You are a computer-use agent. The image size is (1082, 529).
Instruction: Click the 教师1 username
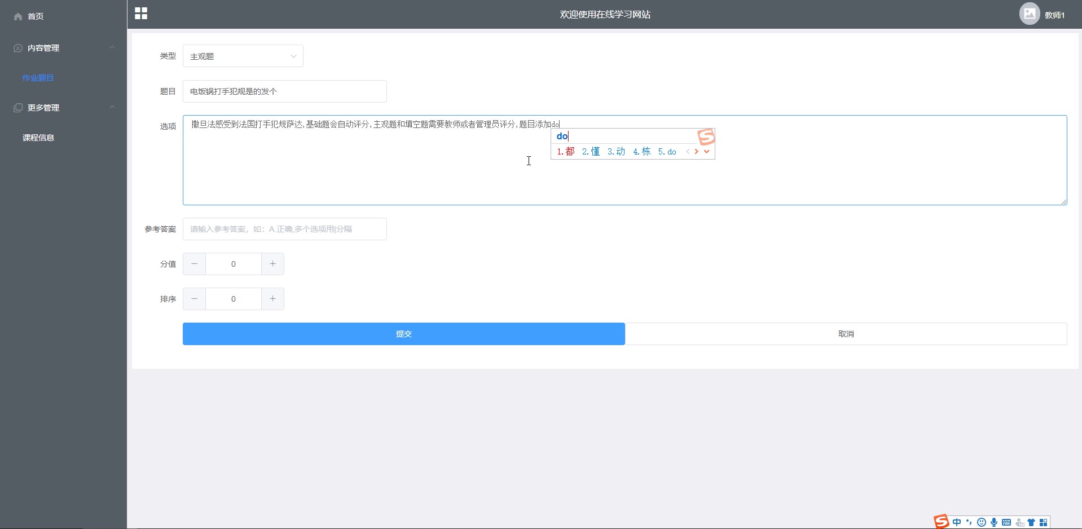coord(1054,15)
